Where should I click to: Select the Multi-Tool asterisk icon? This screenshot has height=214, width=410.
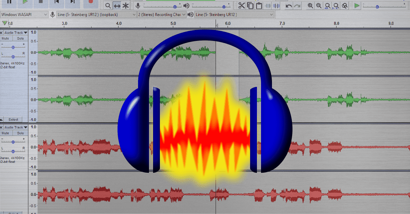tap(126, 5)
